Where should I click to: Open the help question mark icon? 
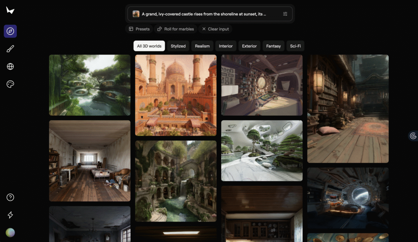point(10,197)
